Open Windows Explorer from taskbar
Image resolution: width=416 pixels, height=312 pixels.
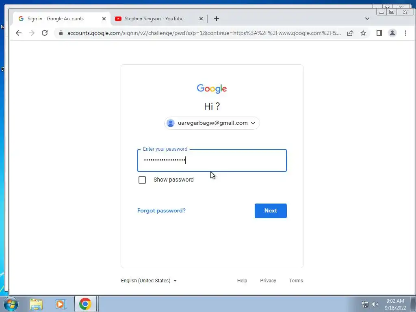click(x=36, y=304)
